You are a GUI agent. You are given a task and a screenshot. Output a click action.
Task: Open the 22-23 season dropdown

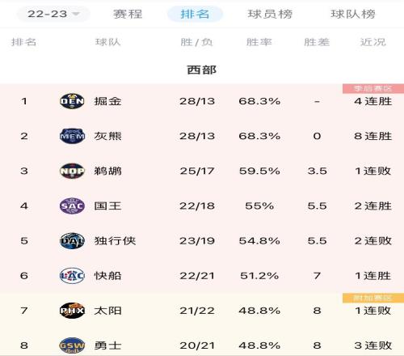pos(53,14)
